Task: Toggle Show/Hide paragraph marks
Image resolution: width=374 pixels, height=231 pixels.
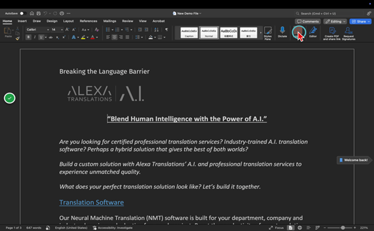Action: click(166, 30)
